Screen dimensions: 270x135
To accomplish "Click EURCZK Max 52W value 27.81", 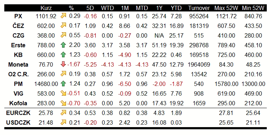I will pyautogui.click(x=226, y=113).
